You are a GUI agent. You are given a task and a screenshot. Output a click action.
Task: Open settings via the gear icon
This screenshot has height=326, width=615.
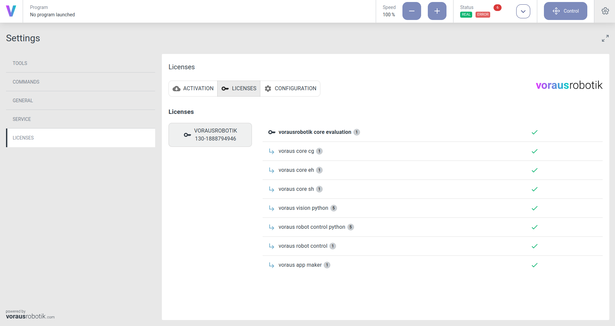(605, 11)
